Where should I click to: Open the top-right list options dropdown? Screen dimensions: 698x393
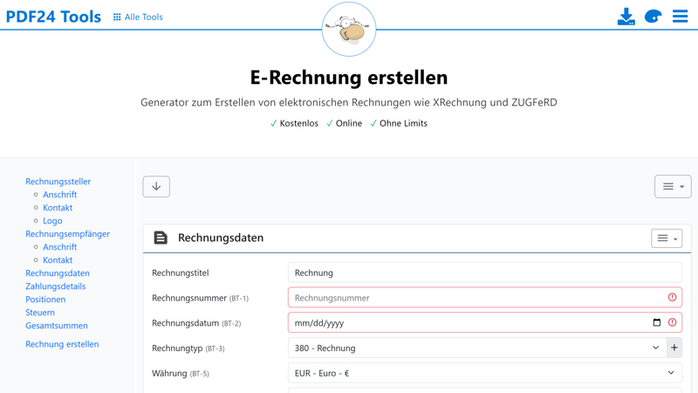tap(673, 187)
